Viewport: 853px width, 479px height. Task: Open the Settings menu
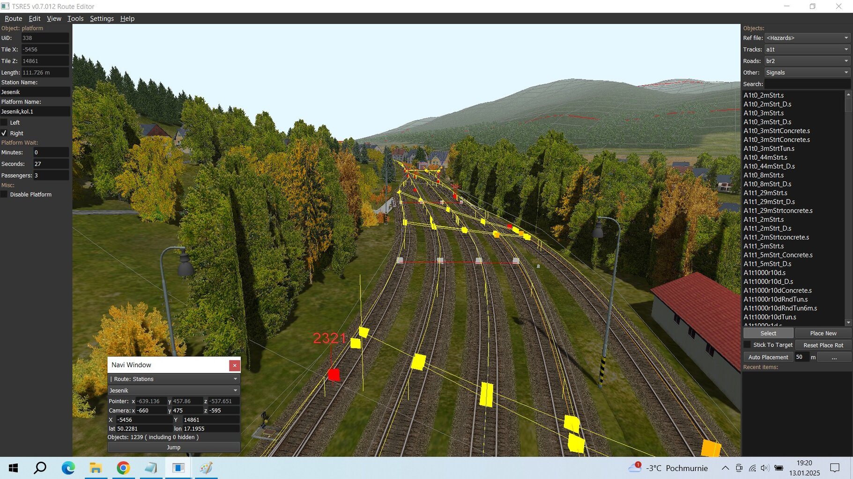coord(102,19)
